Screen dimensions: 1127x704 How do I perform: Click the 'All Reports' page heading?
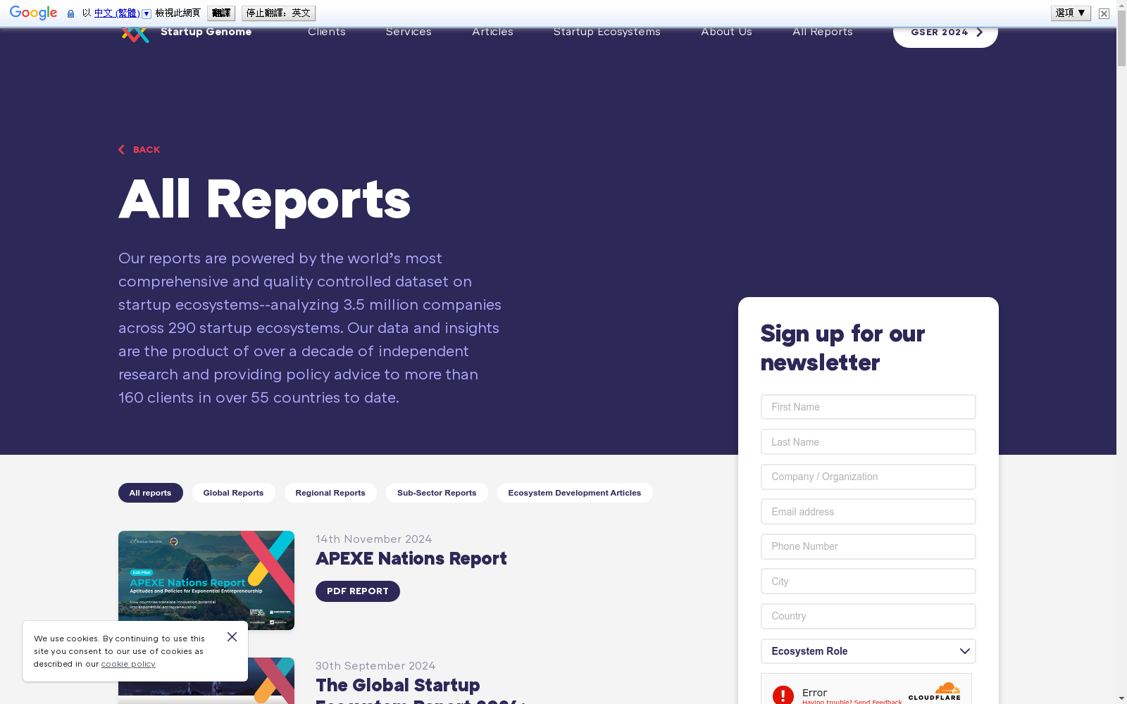click(265, 200)
